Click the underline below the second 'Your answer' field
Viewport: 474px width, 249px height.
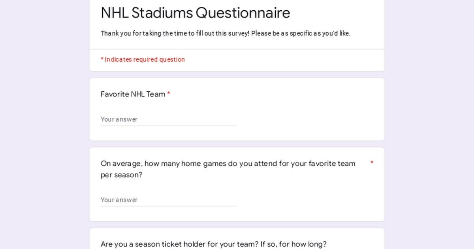click(x=169, y=206)
